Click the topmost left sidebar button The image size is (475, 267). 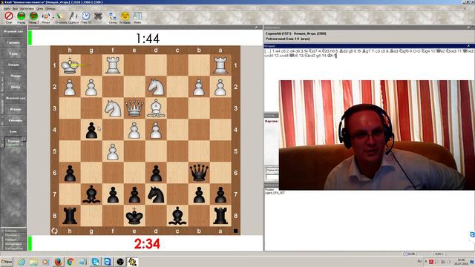13,31
